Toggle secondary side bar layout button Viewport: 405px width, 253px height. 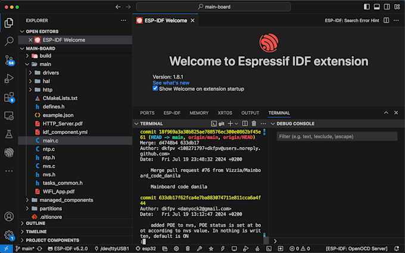[387, 7]
